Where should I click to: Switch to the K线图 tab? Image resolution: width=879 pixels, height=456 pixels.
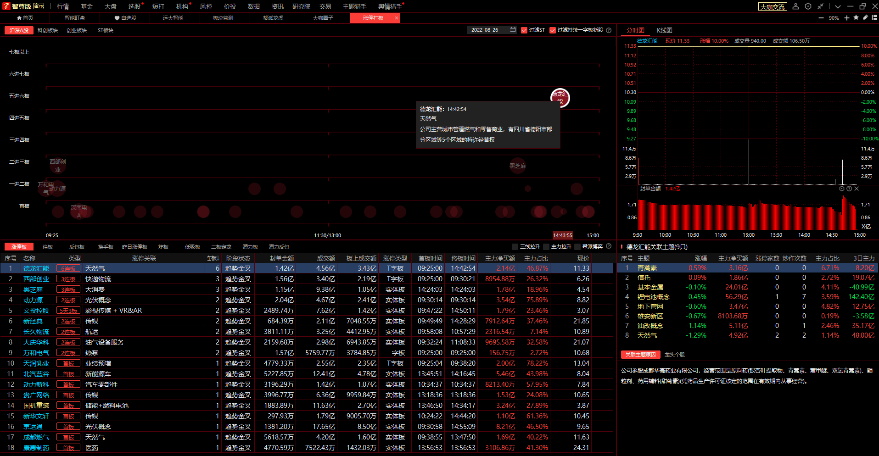(x=665, y=30)
